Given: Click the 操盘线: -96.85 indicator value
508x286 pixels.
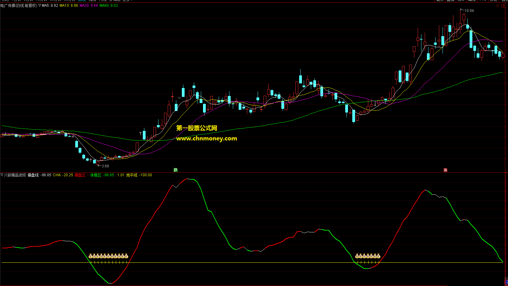Looking at the screenshot, I should pyautogui.click(x=39, y=175).
